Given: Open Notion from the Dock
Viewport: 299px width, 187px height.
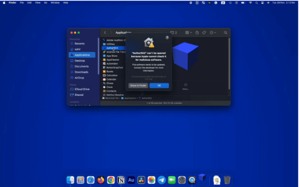Looking at the screenshot, I should [121, 180].
